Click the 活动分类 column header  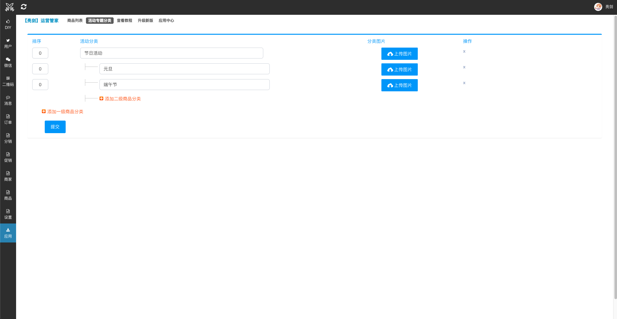click(89, 41)
